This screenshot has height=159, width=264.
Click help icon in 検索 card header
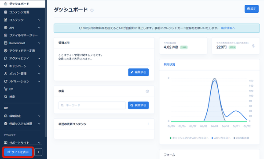147,91
